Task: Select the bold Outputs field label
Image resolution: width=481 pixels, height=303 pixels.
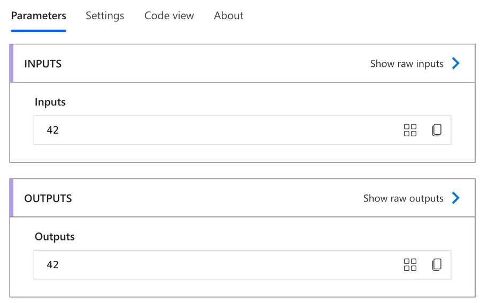Action: [55, 237]
